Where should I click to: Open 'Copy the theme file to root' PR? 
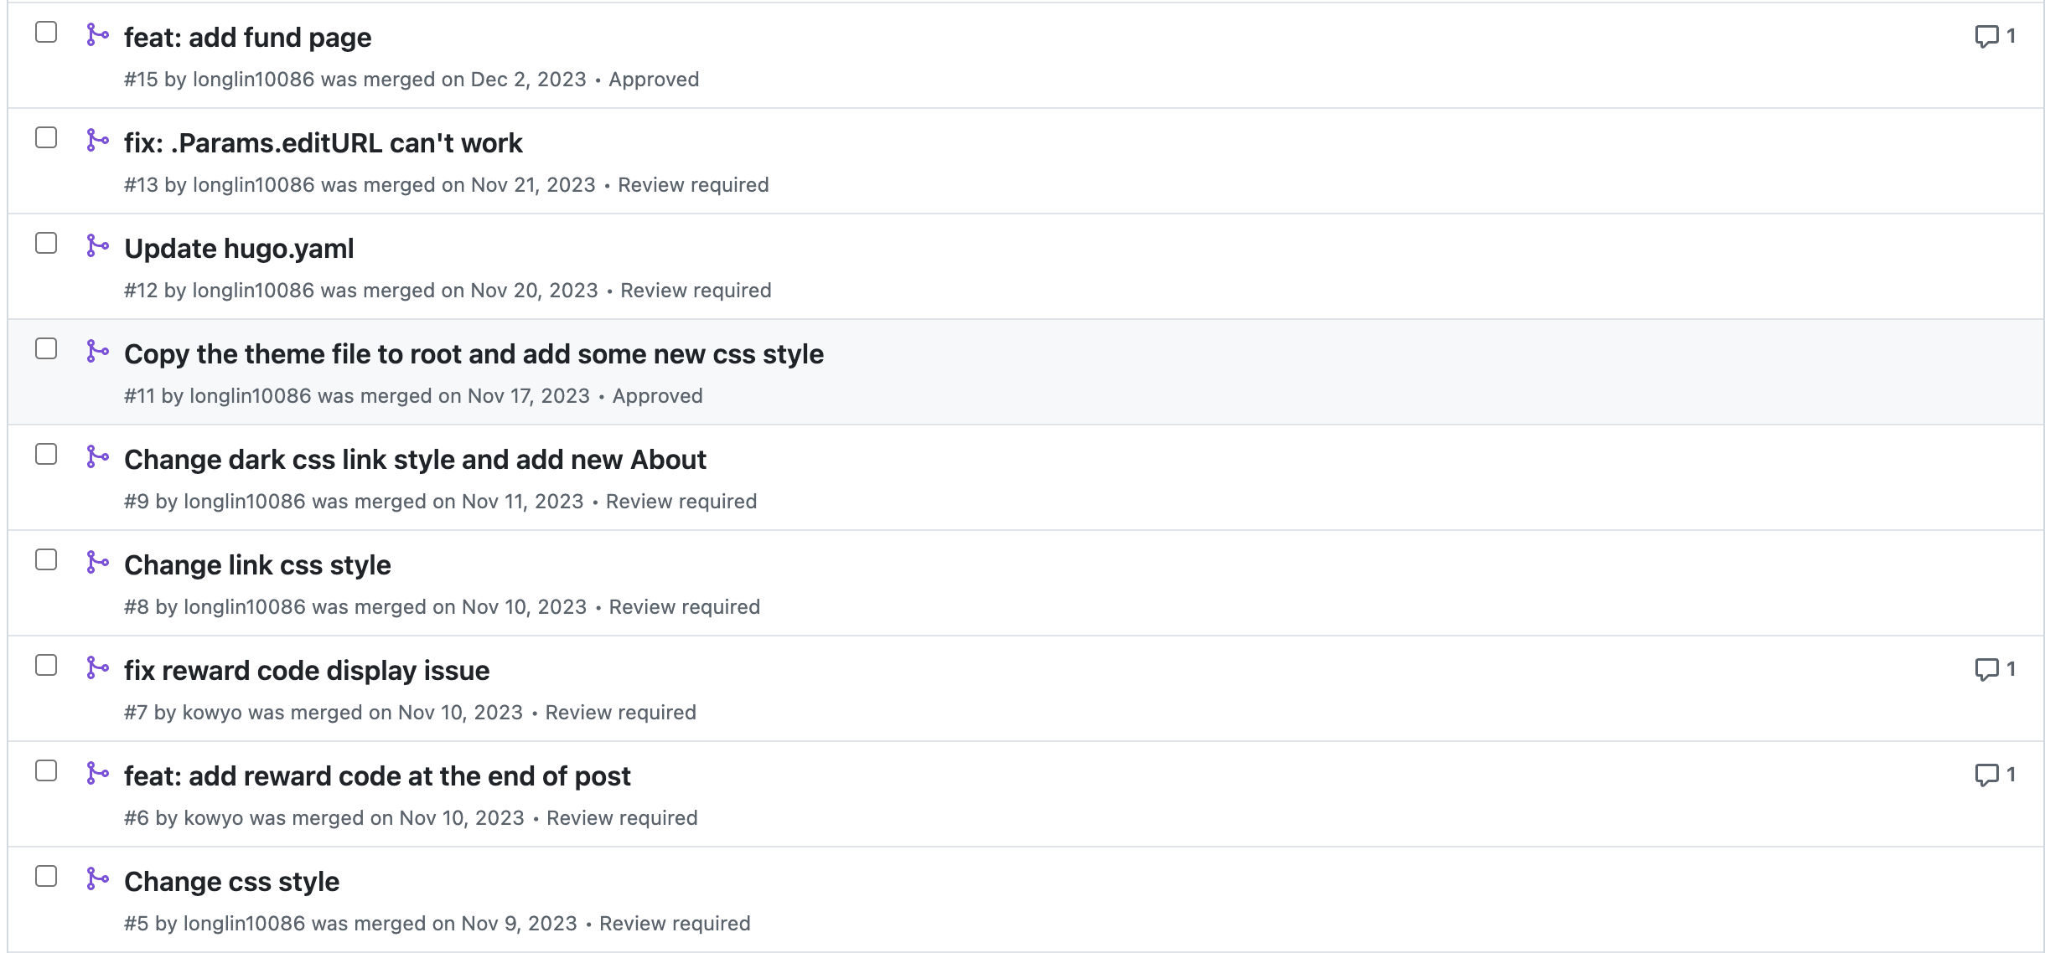(474, 354)
